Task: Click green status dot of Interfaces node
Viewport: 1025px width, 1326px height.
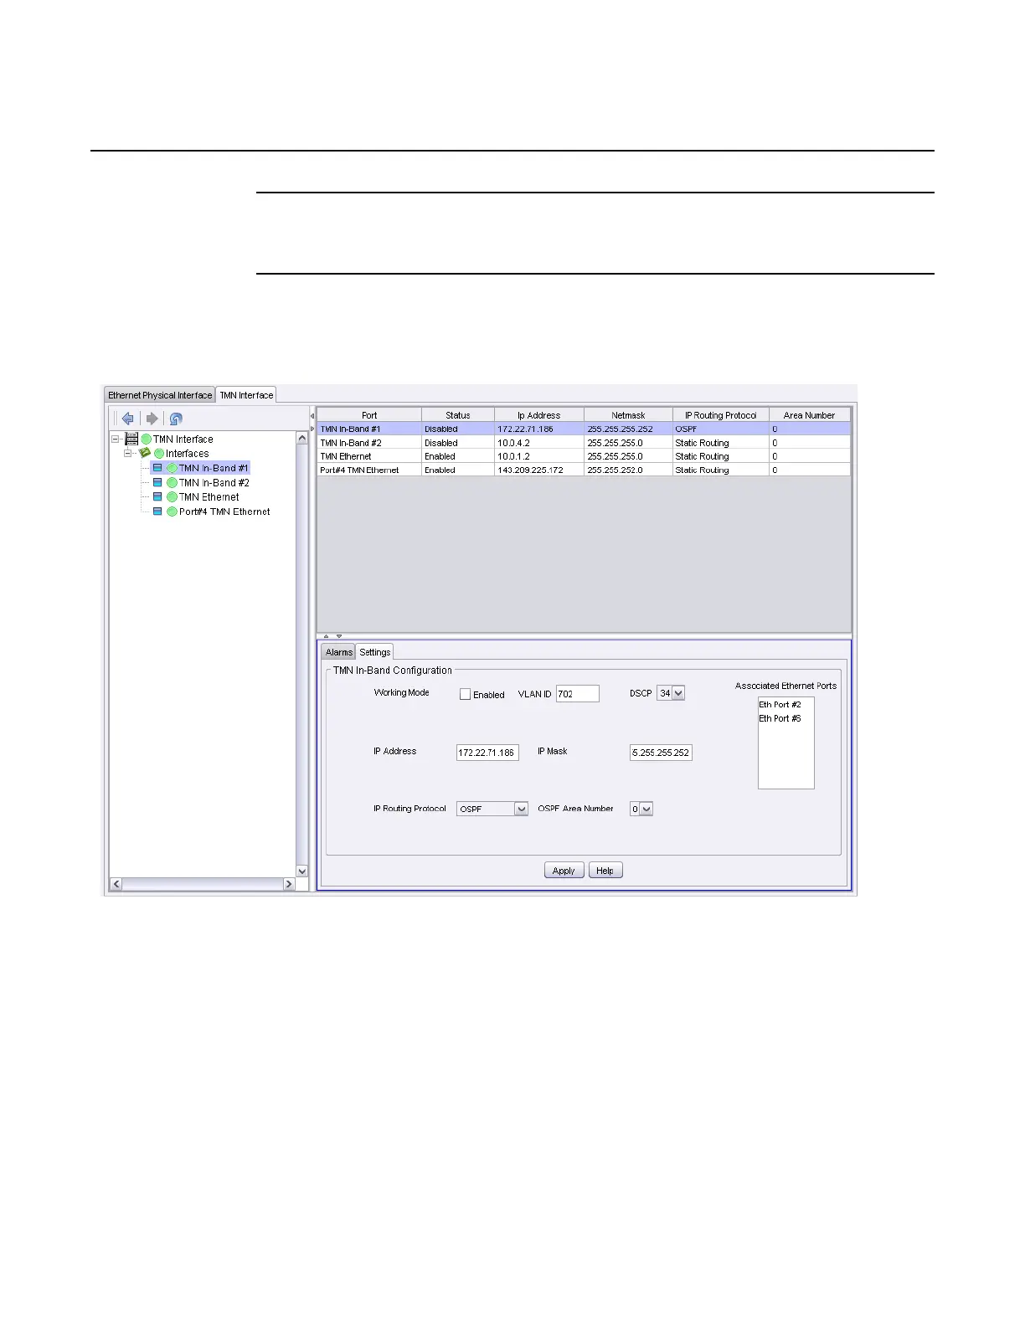Action: [159, 453]
